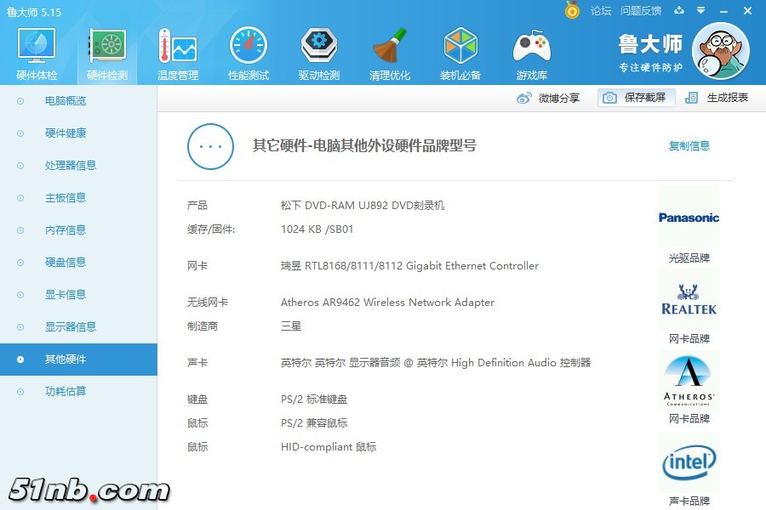This screenshot has width=766, height=510.
Task: Click the Panasonic optical drive brand logo
Action: coord(689,218)
